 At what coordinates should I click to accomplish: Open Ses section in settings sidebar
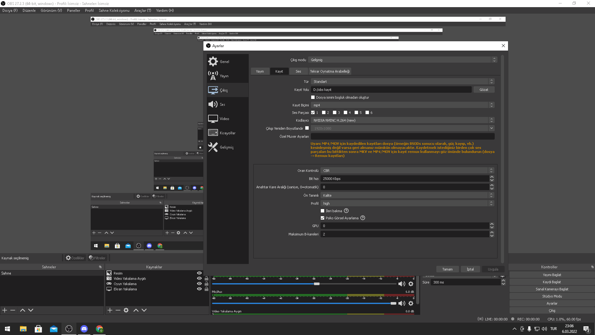point(228,104)
